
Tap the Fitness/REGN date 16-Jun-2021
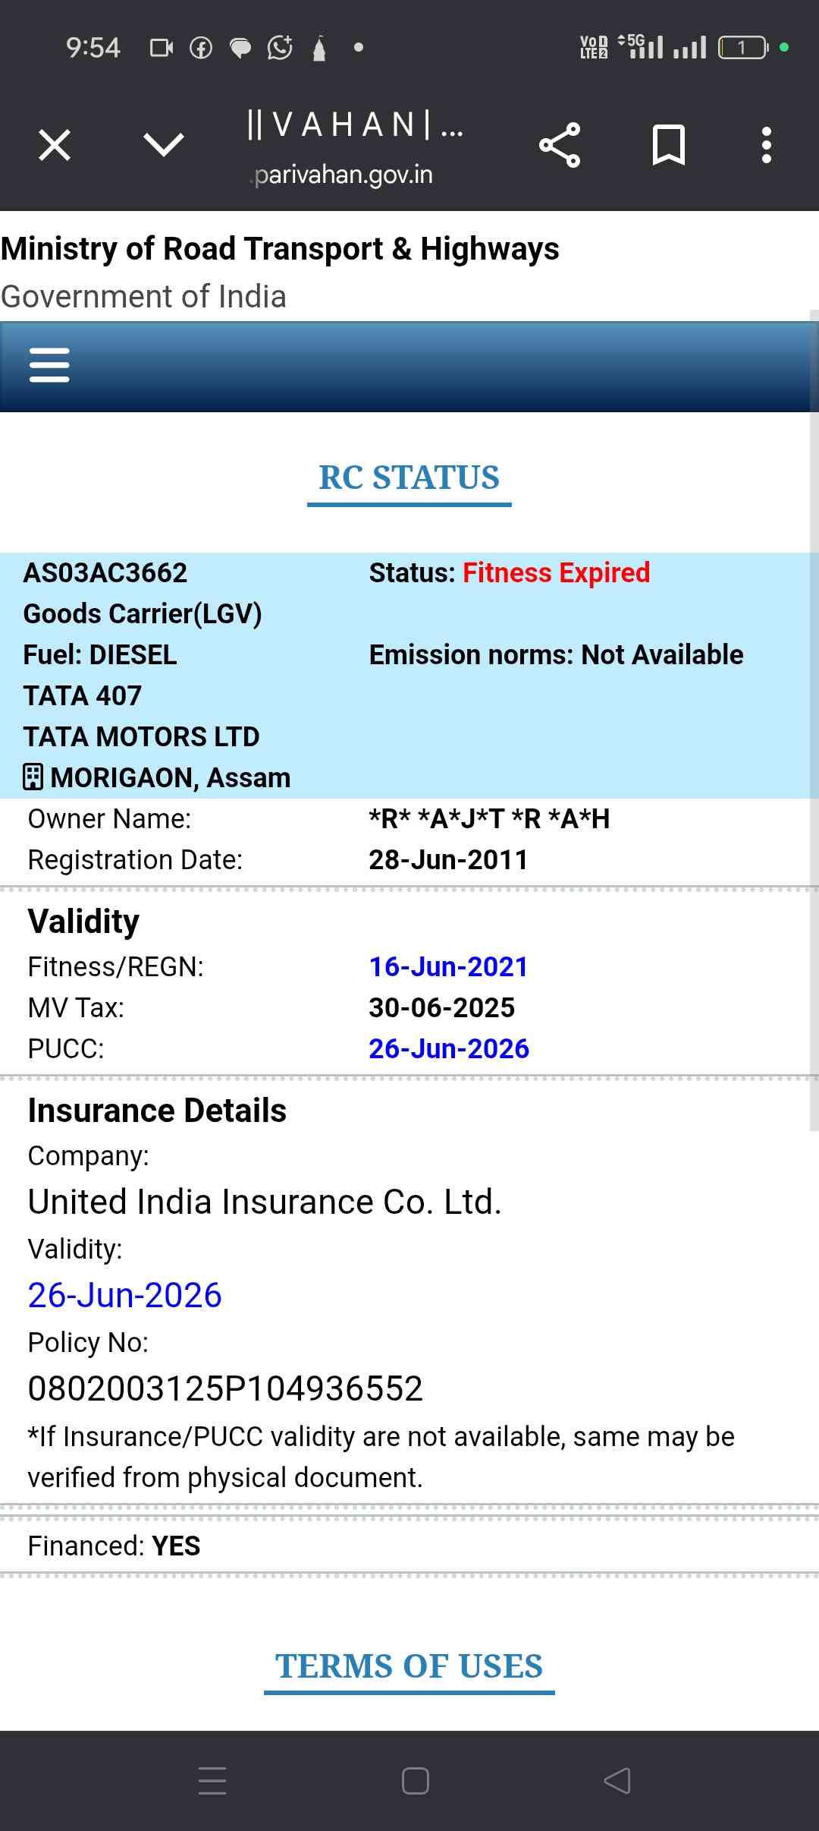(x=448, y=966)
